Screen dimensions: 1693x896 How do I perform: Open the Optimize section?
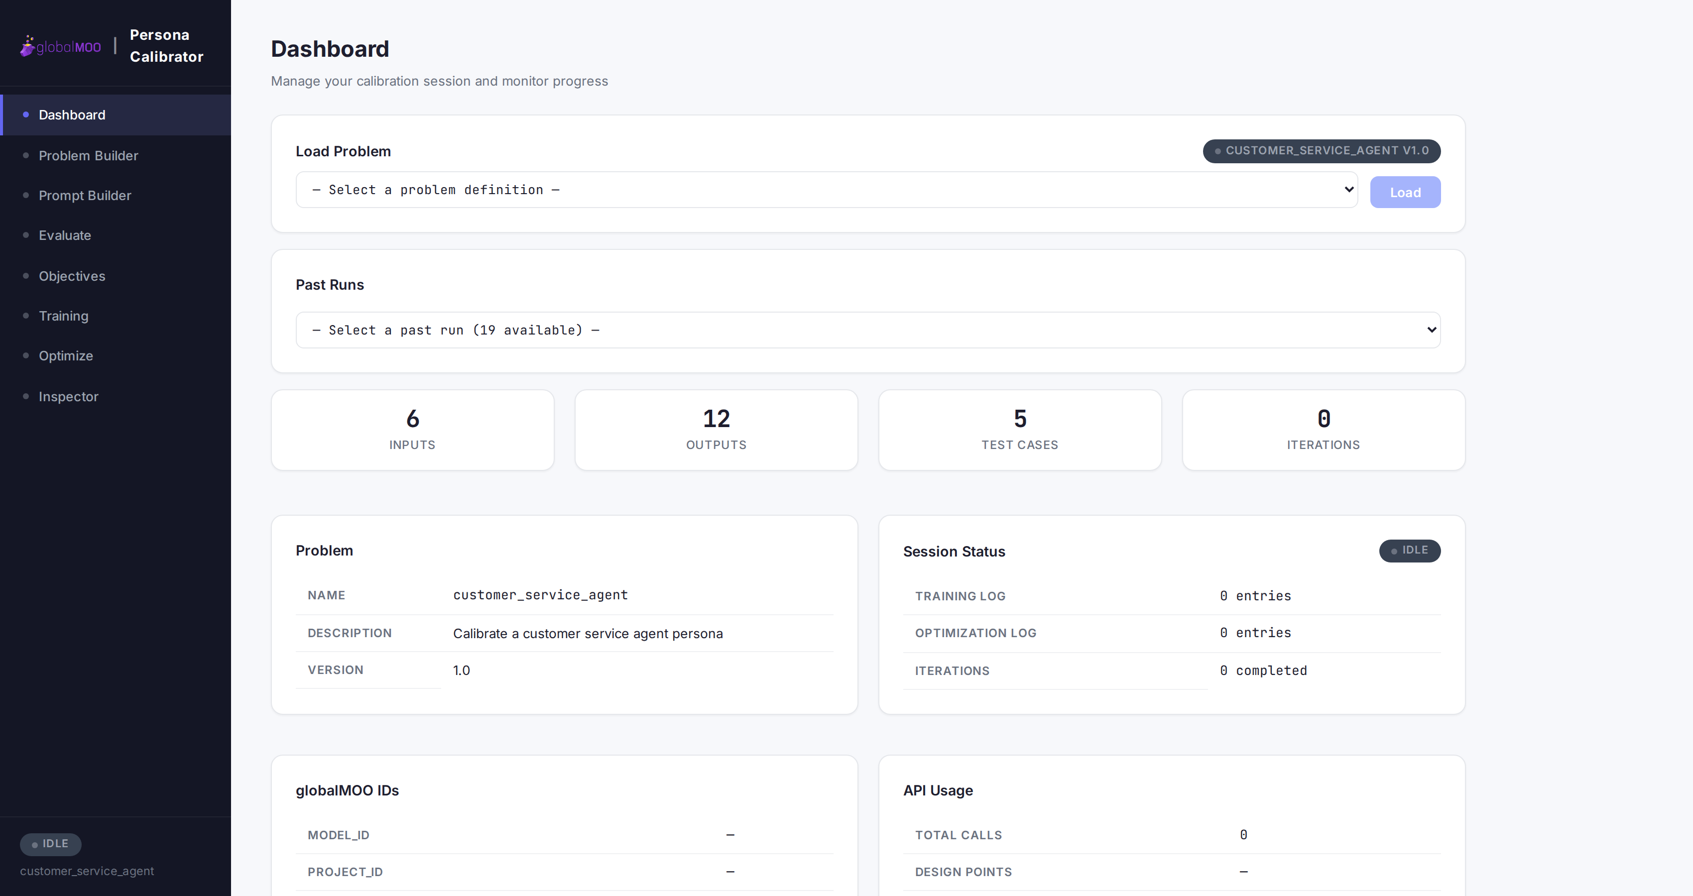(116, 356)
